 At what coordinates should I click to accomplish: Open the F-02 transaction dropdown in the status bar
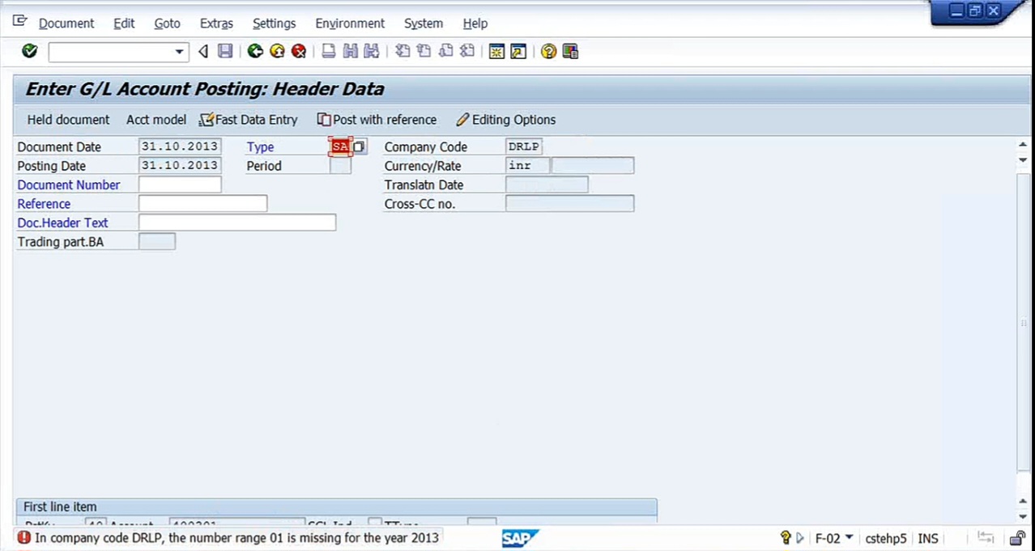[849, 537]
